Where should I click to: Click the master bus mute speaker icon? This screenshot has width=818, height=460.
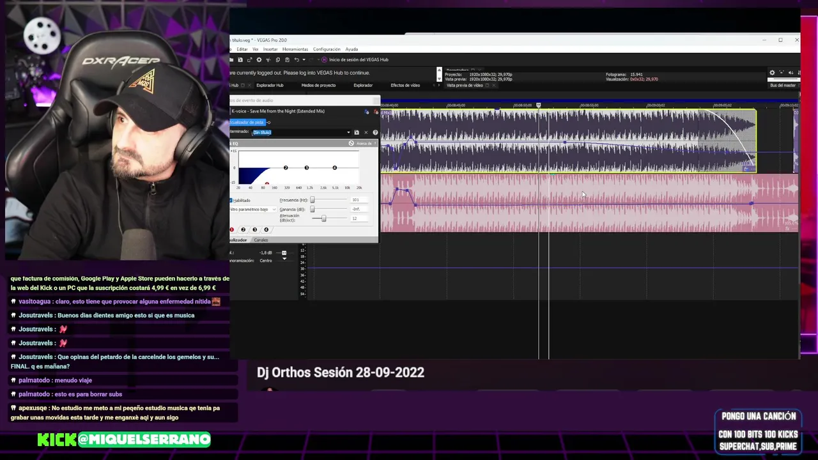791,73
